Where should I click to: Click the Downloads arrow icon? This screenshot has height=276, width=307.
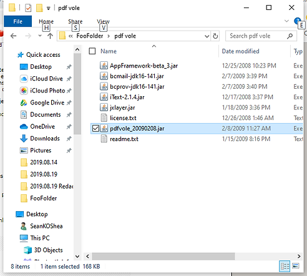pyautogui.click(x=24, y=139)
